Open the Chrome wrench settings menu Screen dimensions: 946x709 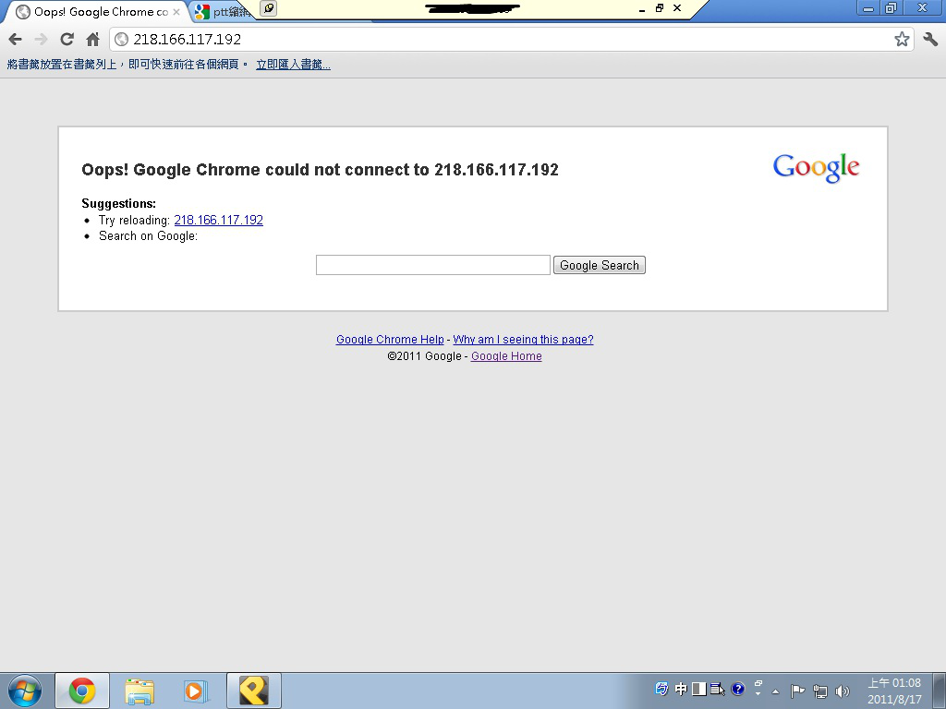[x=930, y=39]
